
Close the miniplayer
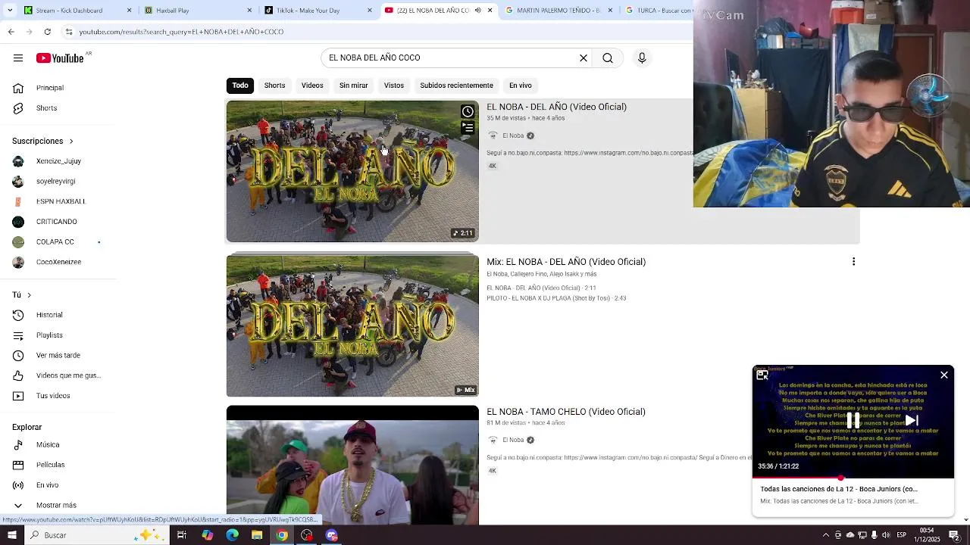[944, 375]
